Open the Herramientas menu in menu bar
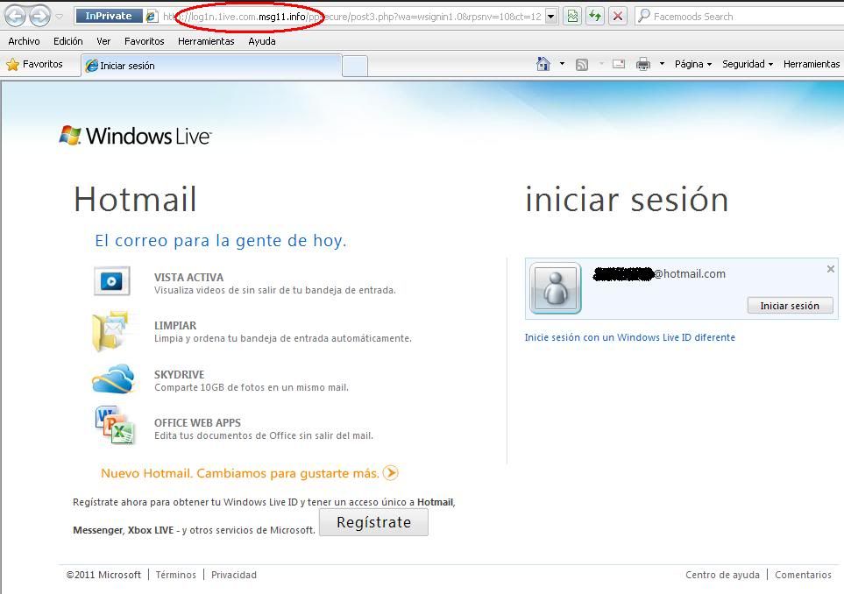 click(206, 41)
